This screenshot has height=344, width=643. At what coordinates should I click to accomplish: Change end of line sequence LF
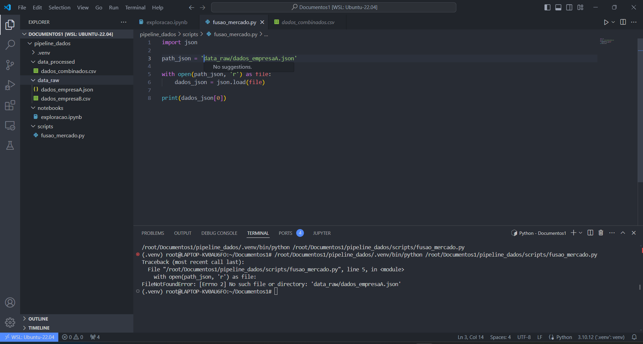pos(540,337)
